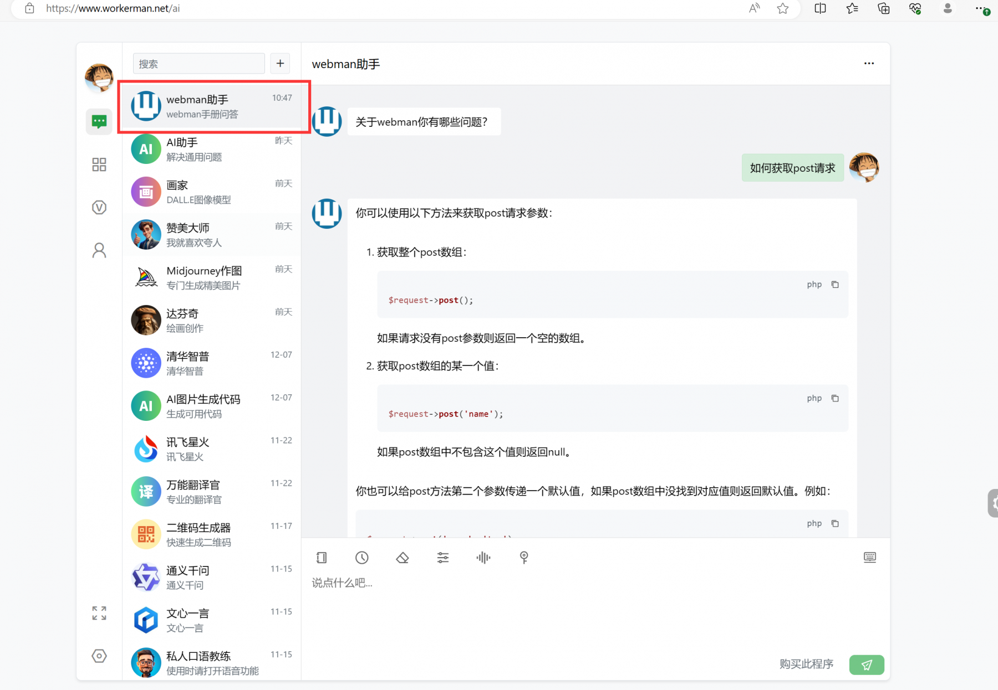Focus the 搜索 search field
The height and width of the screenshot is (690, 998).
[x=198, y=64]
